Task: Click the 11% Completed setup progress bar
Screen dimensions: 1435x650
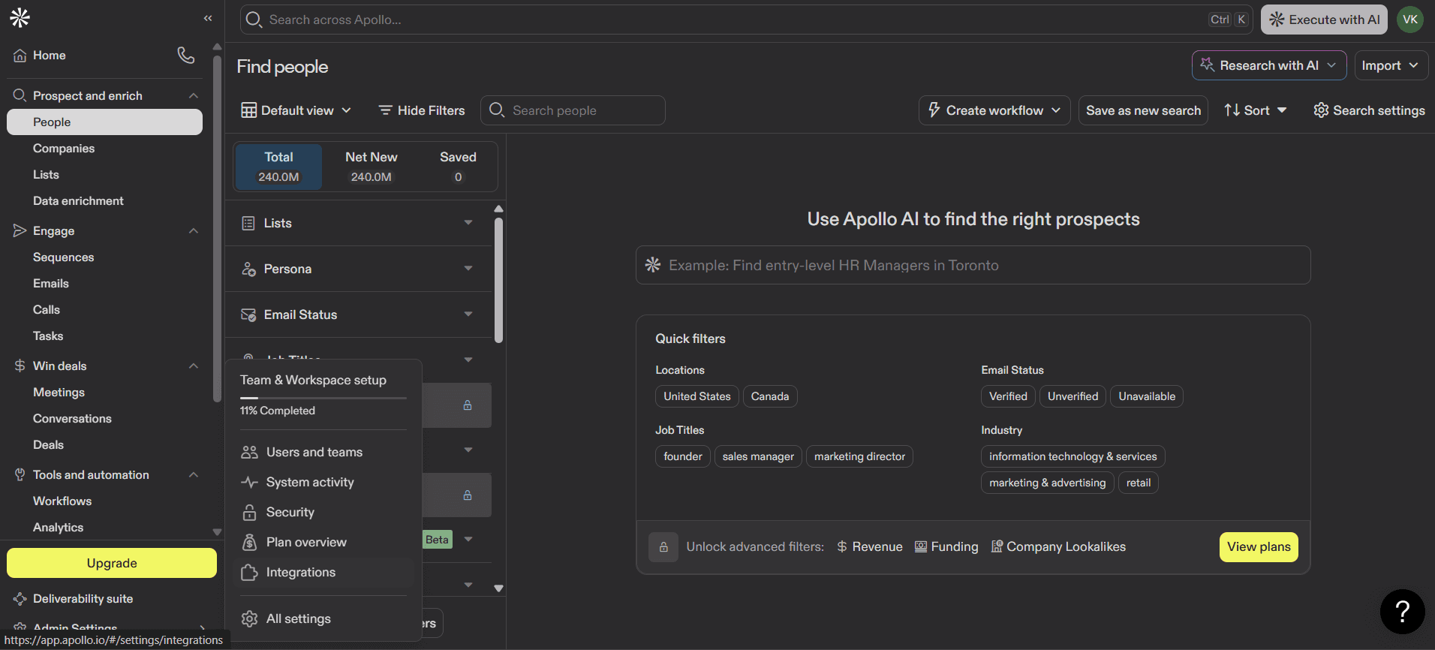Action: click(323, 398)
